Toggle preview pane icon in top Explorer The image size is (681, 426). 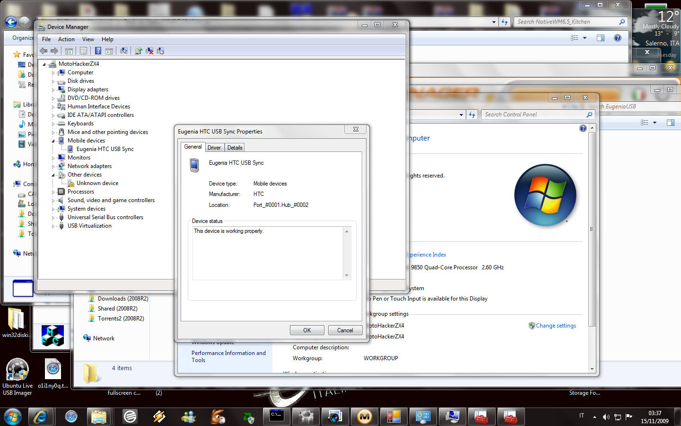[x=601, y=38]
